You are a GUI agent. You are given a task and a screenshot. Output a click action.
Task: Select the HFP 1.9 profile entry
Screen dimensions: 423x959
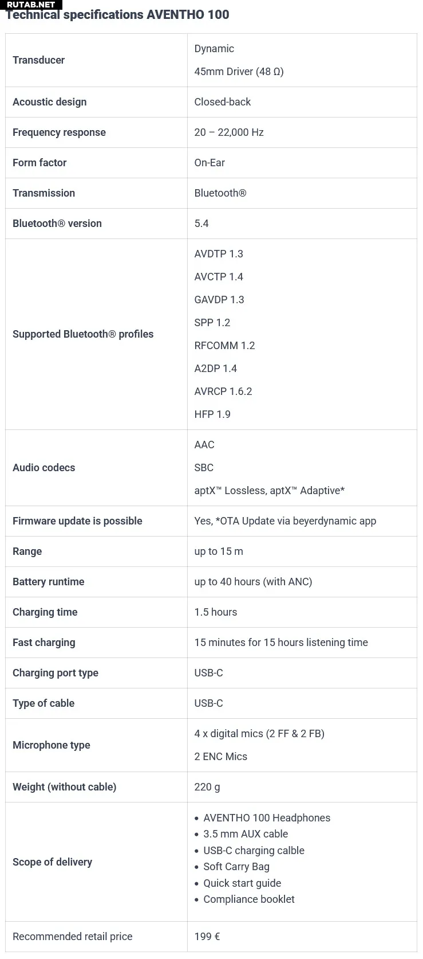(x=212, y=414)
